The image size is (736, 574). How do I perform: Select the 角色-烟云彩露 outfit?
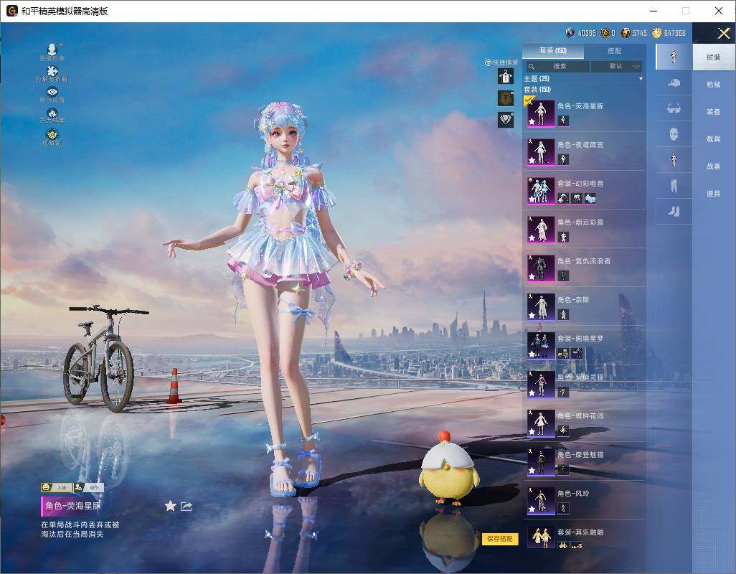click(x=584, y=229)
